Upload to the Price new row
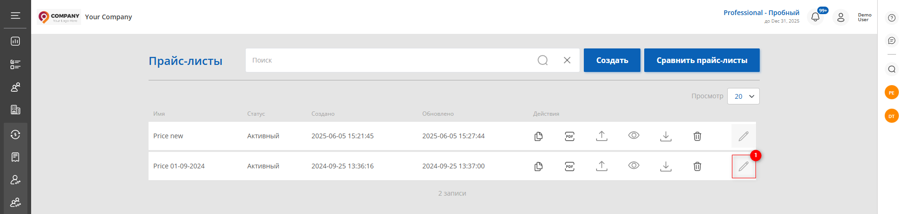This screenshot has width=905, height=214. tap(602, 136)
